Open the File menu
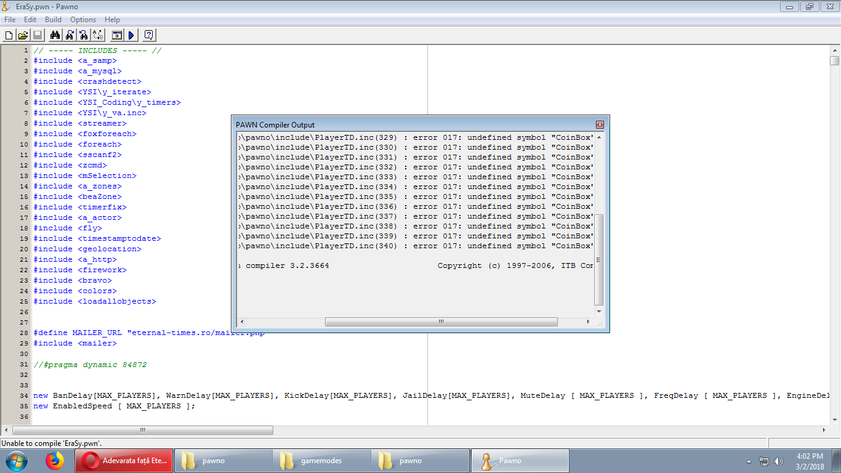The width and height of the screenshot is (841, 473). point(10,20)
